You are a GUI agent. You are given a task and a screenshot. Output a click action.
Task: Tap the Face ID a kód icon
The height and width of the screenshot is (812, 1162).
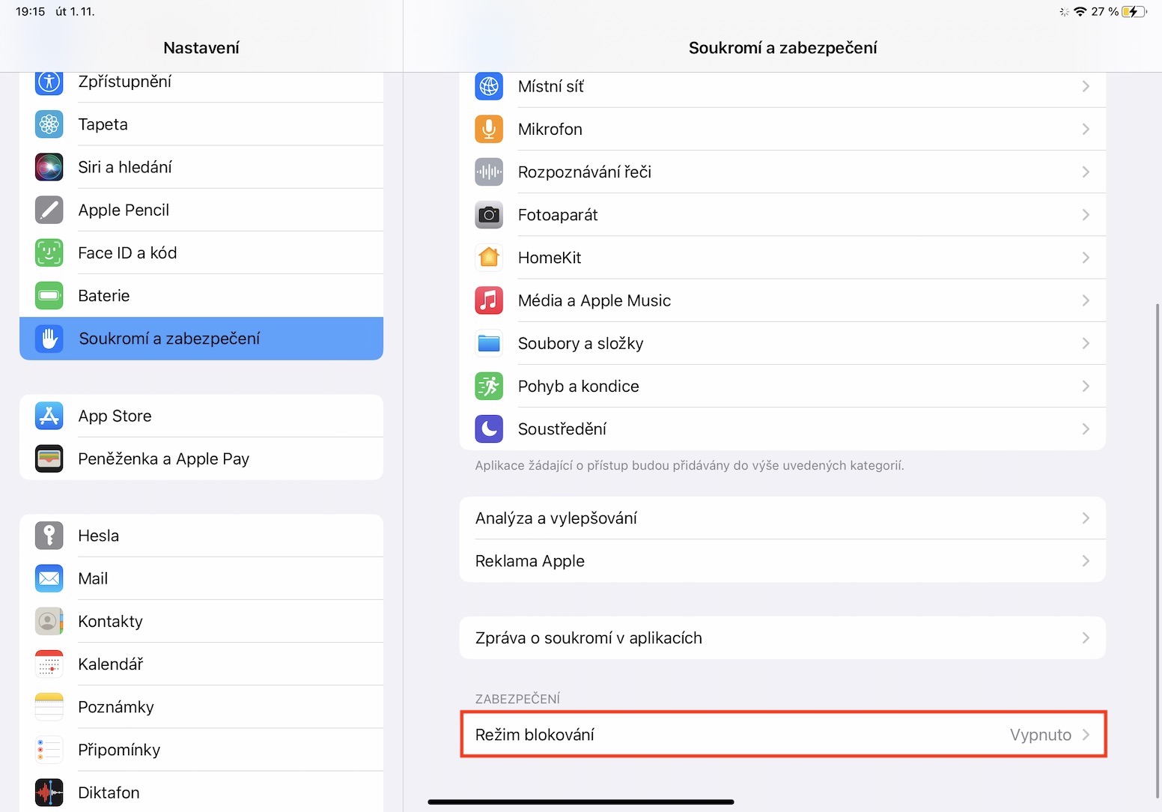[x=49, y=252]
